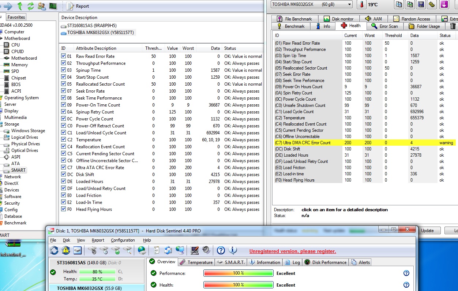The image size is (458, 291).
Task: Click the purple down-arrow icon
Action: coord(444,5)
